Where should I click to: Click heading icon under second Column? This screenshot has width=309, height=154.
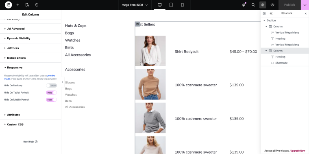272,57
